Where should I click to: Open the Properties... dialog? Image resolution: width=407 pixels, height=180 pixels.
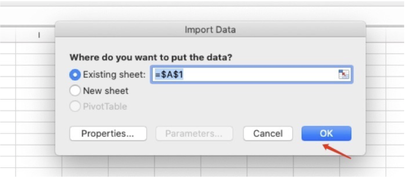pos(108,134)
